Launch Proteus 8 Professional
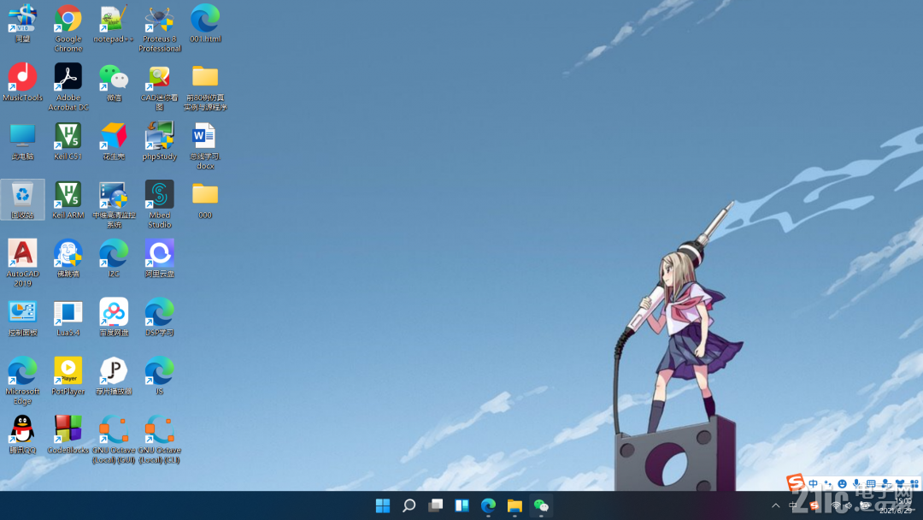The image size is (923, 520). pos(160,28)
